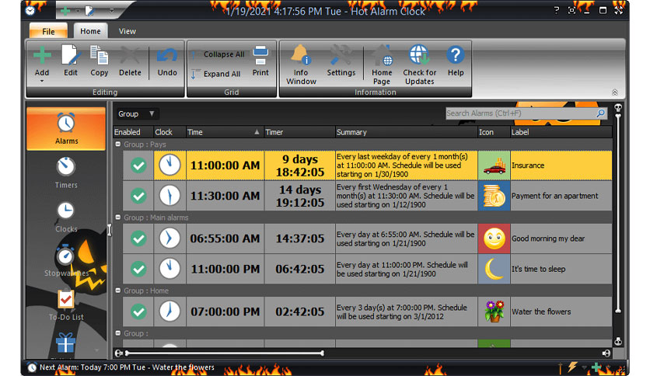Undo the last change
This screenshot has width=650, height=376.
[x=167, y=61]
